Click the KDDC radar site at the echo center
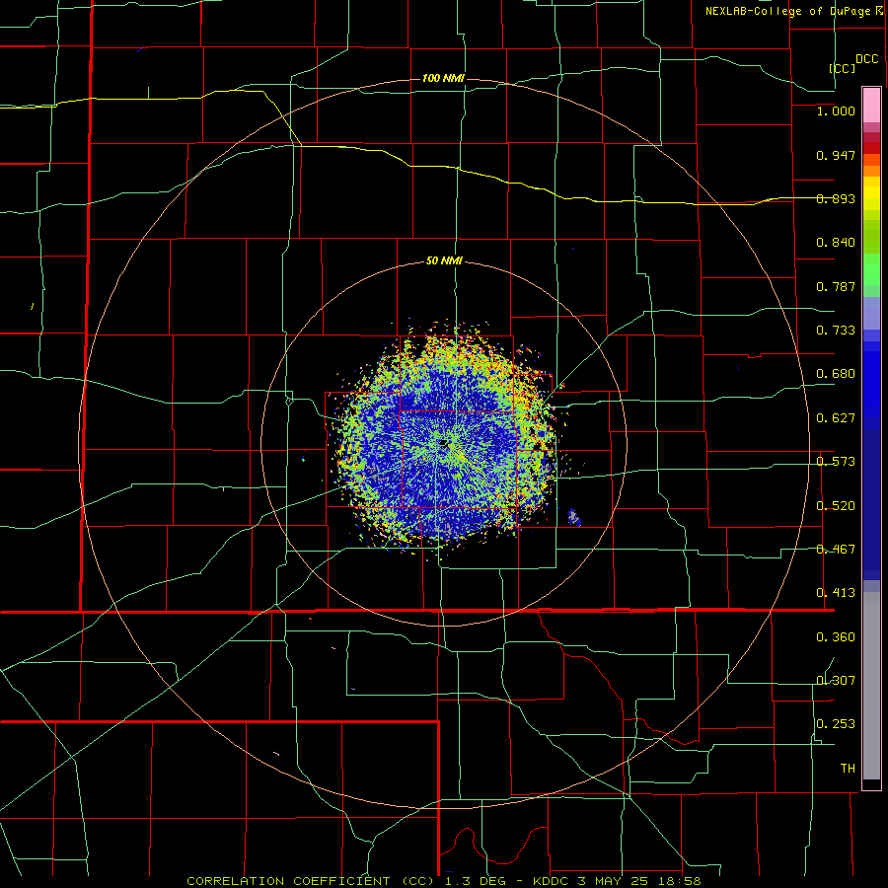 (x=444, y=443)
